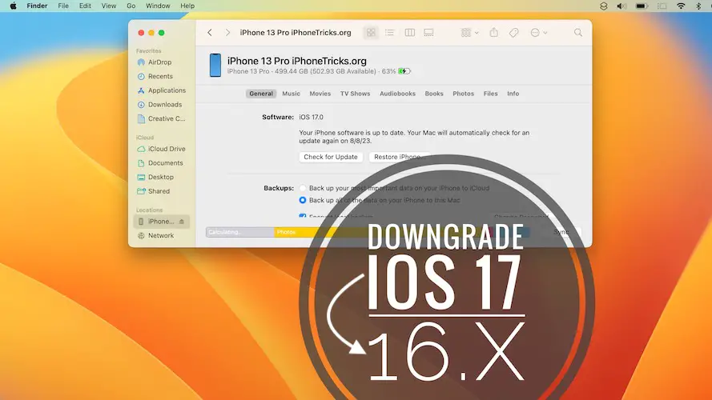Click Check for Update button
This screenshot has width=712, height=400.
tap(331, 157)
